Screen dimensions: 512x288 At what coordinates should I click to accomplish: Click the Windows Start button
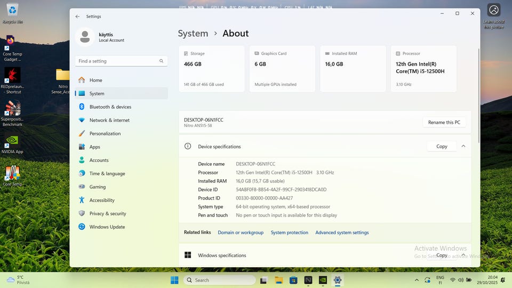coord(174,280)
